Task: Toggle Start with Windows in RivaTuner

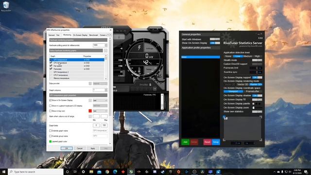Action: tap(215, 39)
